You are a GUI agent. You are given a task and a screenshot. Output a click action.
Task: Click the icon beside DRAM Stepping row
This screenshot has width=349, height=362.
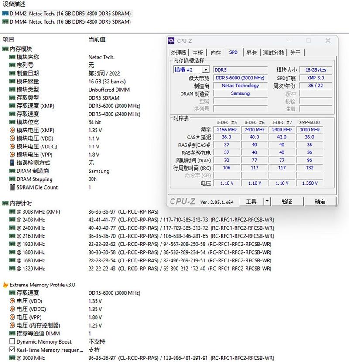[12, 179]
